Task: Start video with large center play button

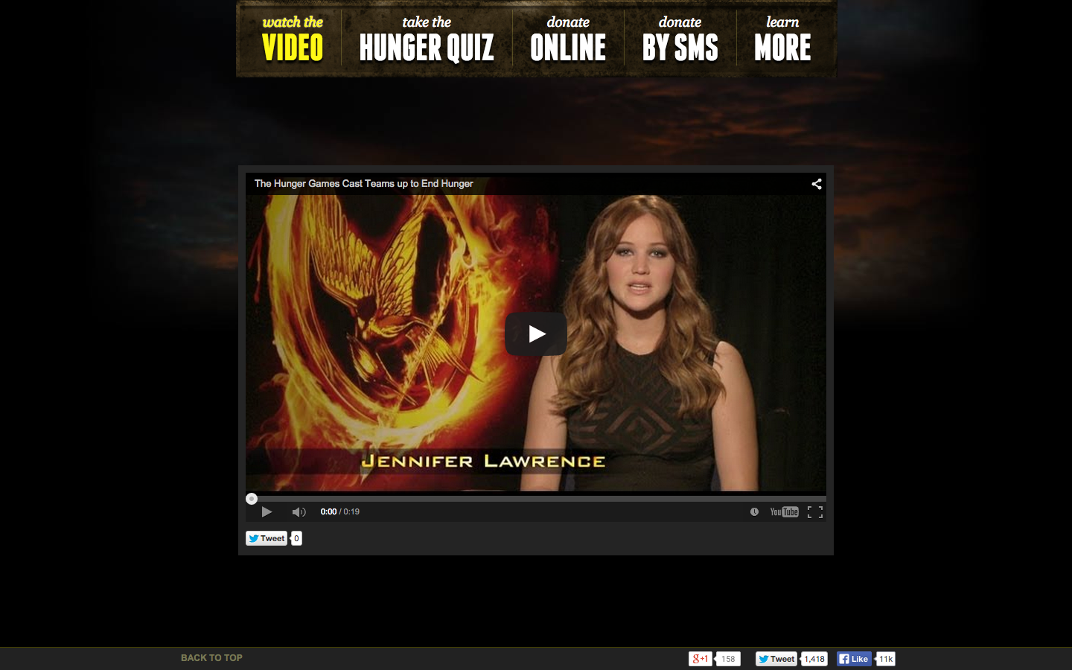Action: coord(536,334)
